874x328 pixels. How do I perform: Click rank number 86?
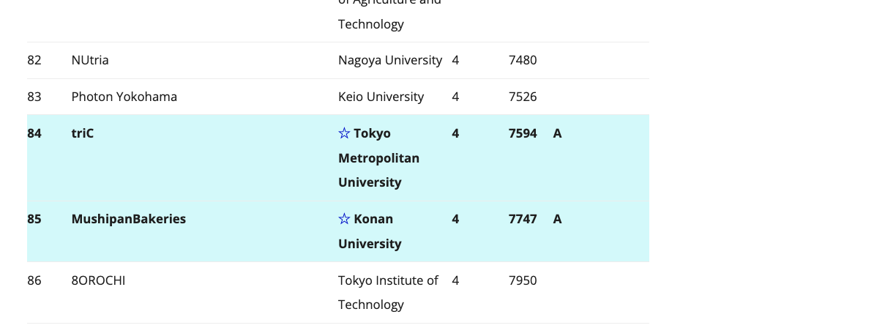pos(34,280)
